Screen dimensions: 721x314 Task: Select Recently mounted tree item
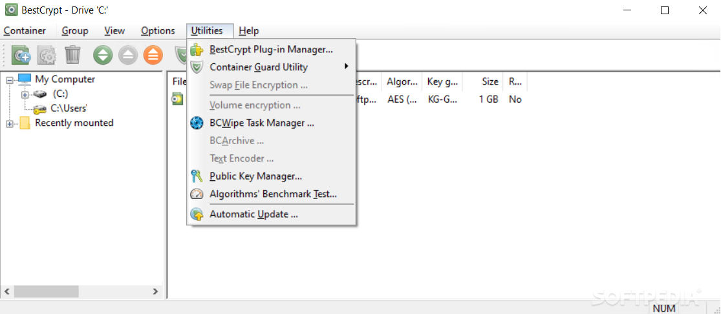click(x=74, y=123)
